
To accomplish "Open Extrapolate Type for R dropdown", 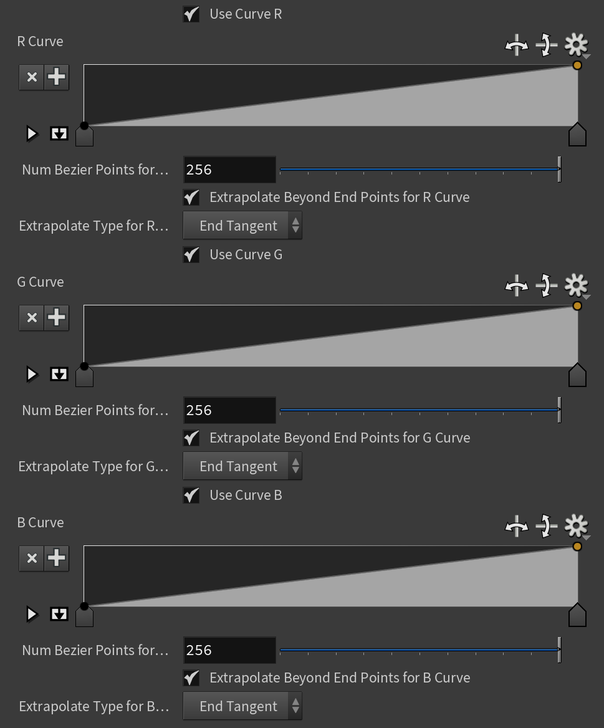I will pyautogui.click(x=242, y=226).
